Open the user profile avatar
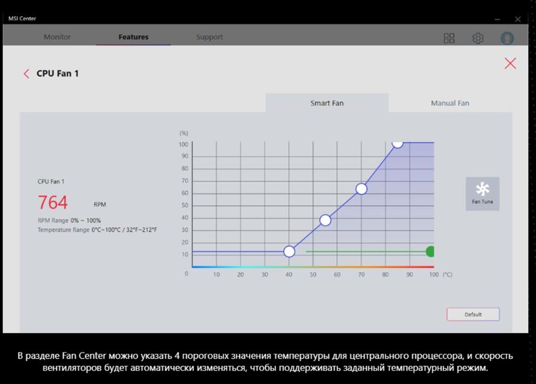 [507, 38]
